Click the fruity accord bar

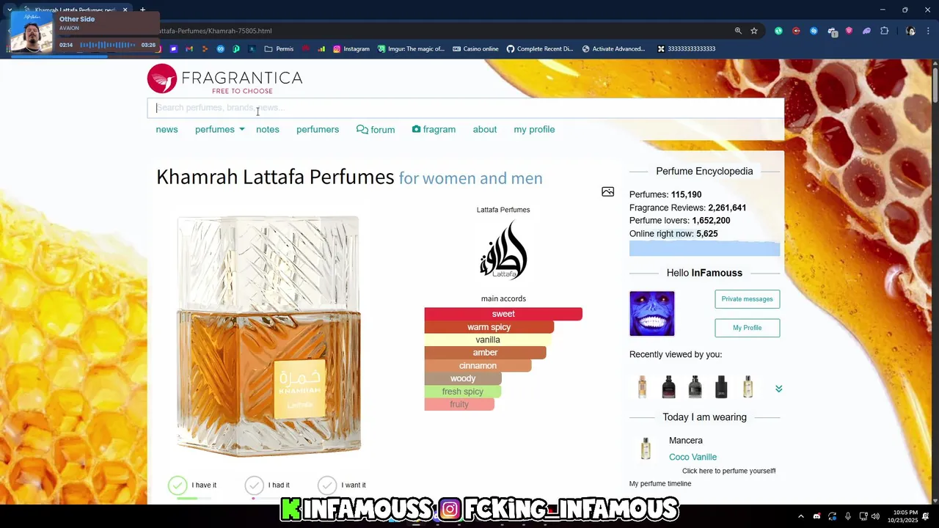459,404
